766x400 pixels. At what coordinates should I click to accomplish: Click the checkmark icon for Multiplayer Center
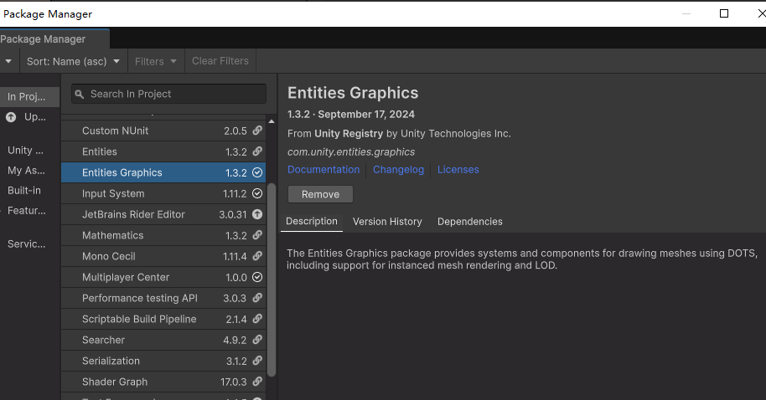pyautogui.click(x=257, y=277)
